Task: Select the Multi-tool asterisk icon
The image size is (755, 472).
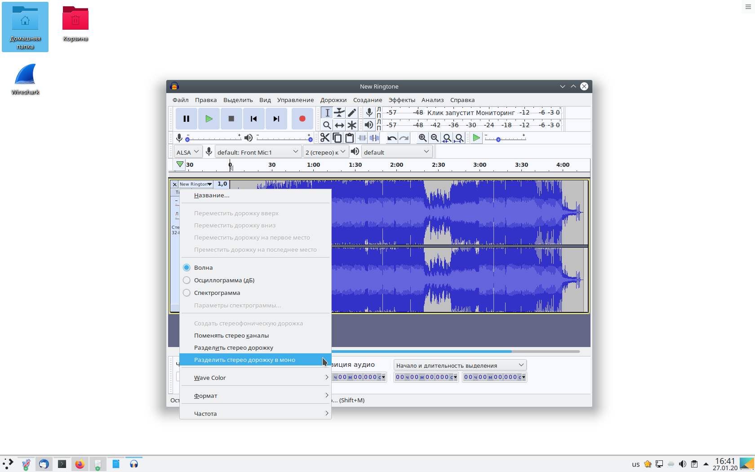Action: tap(352, 125)
